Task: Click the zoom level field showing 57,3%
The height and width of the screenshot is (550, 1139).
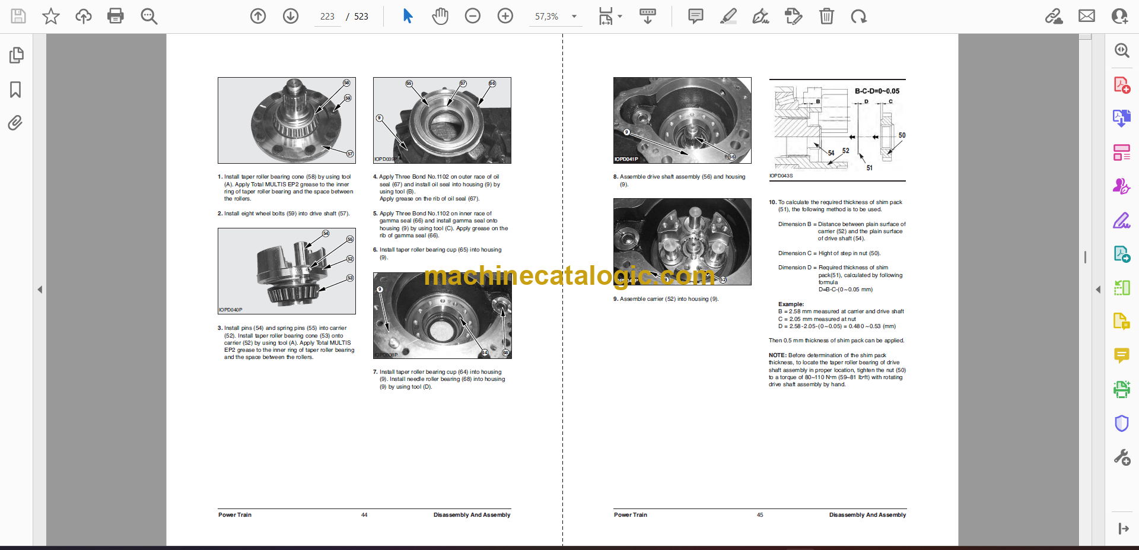Action: pyautogui.click(x=547, y=17)
